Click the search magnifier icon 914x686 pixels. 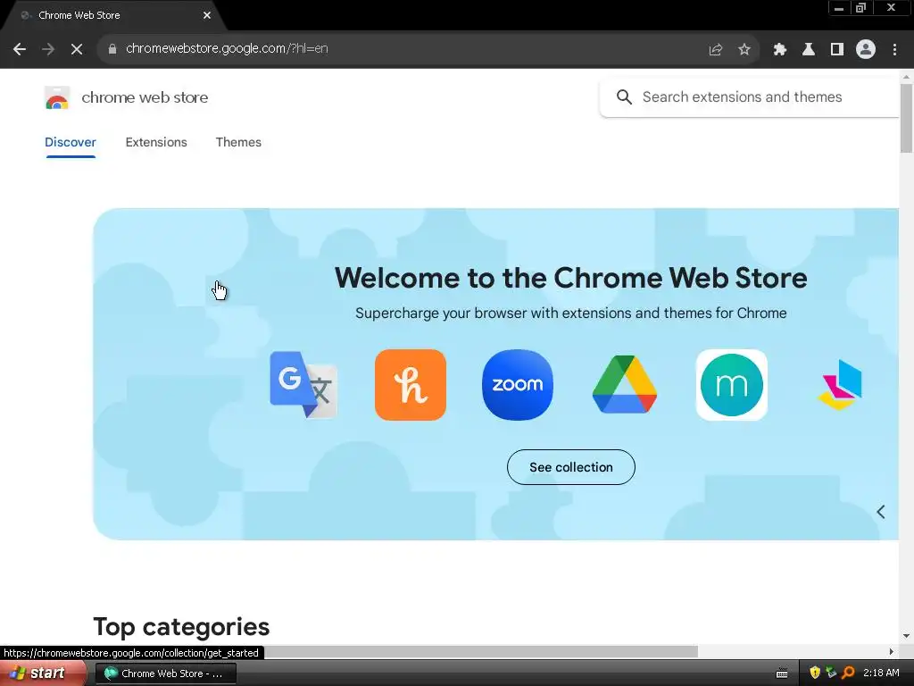coord(624,96)
